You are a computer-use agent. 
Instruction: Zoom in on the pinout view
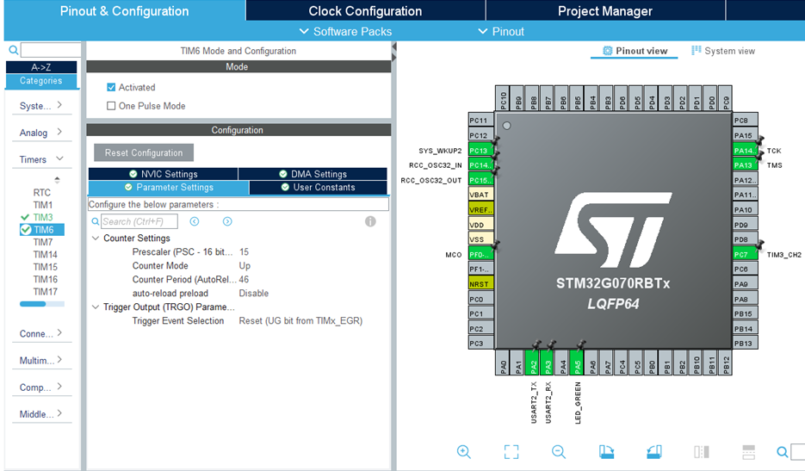pos(463,451)
